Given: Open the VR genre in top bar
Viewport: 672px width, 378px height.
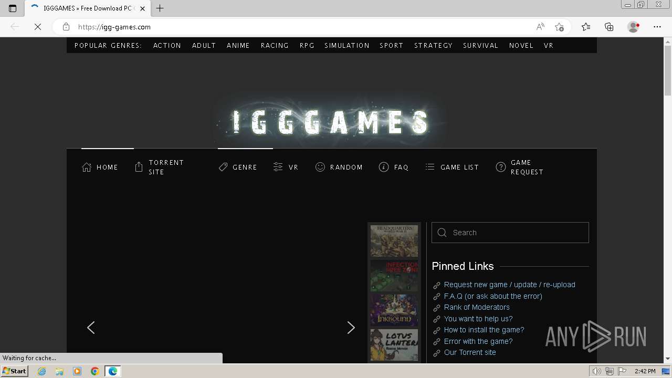Looking at the screenshot, I should tap(549, 46).
